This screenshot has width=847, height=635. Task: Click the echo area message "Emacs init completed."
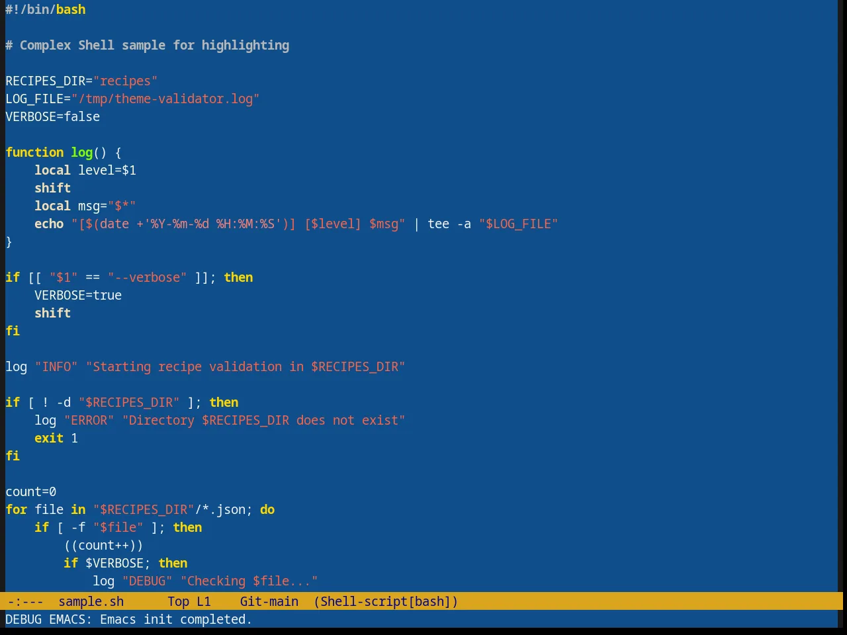click(176, 619)
